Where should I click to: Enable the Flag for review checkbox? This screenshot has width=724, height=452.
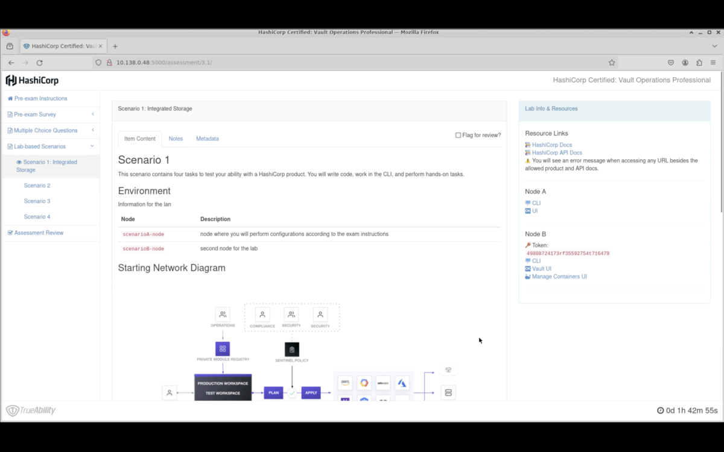point(457,135)
